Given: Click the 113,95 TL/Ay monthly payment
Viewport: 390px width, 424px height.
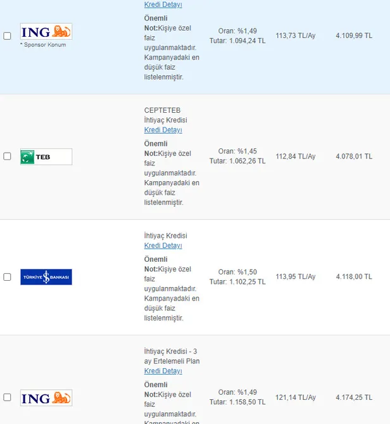Looking at the screenshot, I should (296, 276).
